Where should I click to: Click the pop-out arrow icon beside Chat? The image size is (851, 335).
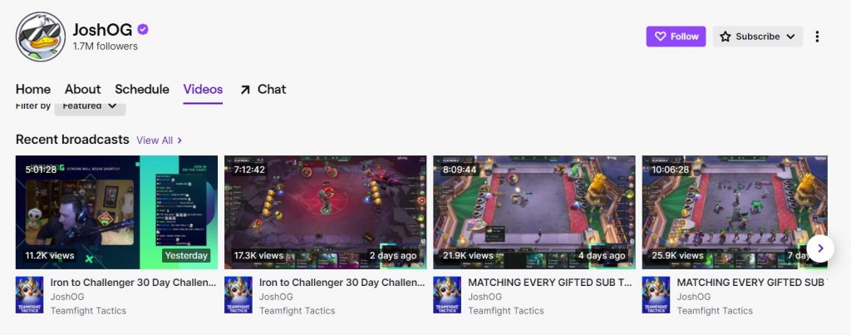pyautogui.click(x=245, y=90)
